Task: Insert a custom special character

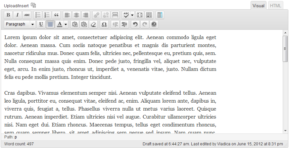Action: coord(104,24)
